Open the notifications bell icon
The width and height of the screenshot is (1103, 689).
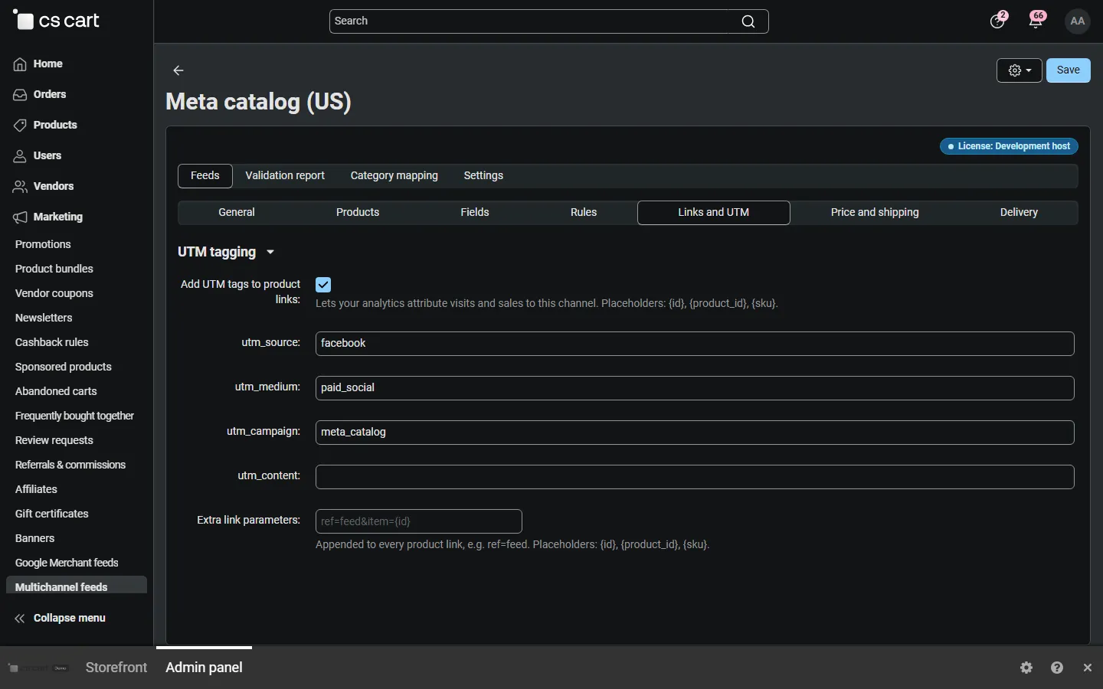click(x=1037, y=21)
